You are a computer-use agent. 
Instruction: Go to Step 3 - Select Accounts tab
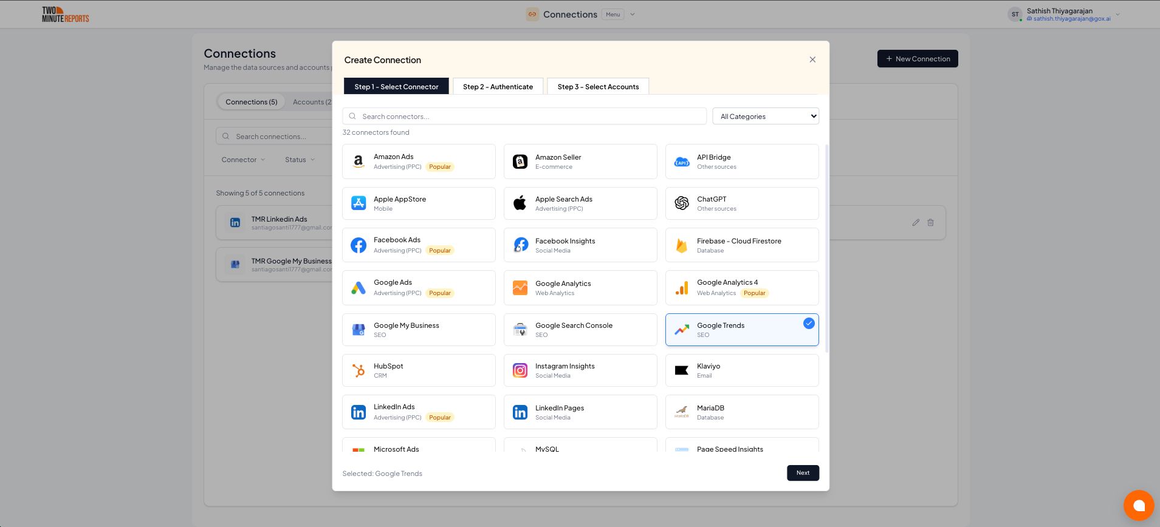click(x=598, y=87)
